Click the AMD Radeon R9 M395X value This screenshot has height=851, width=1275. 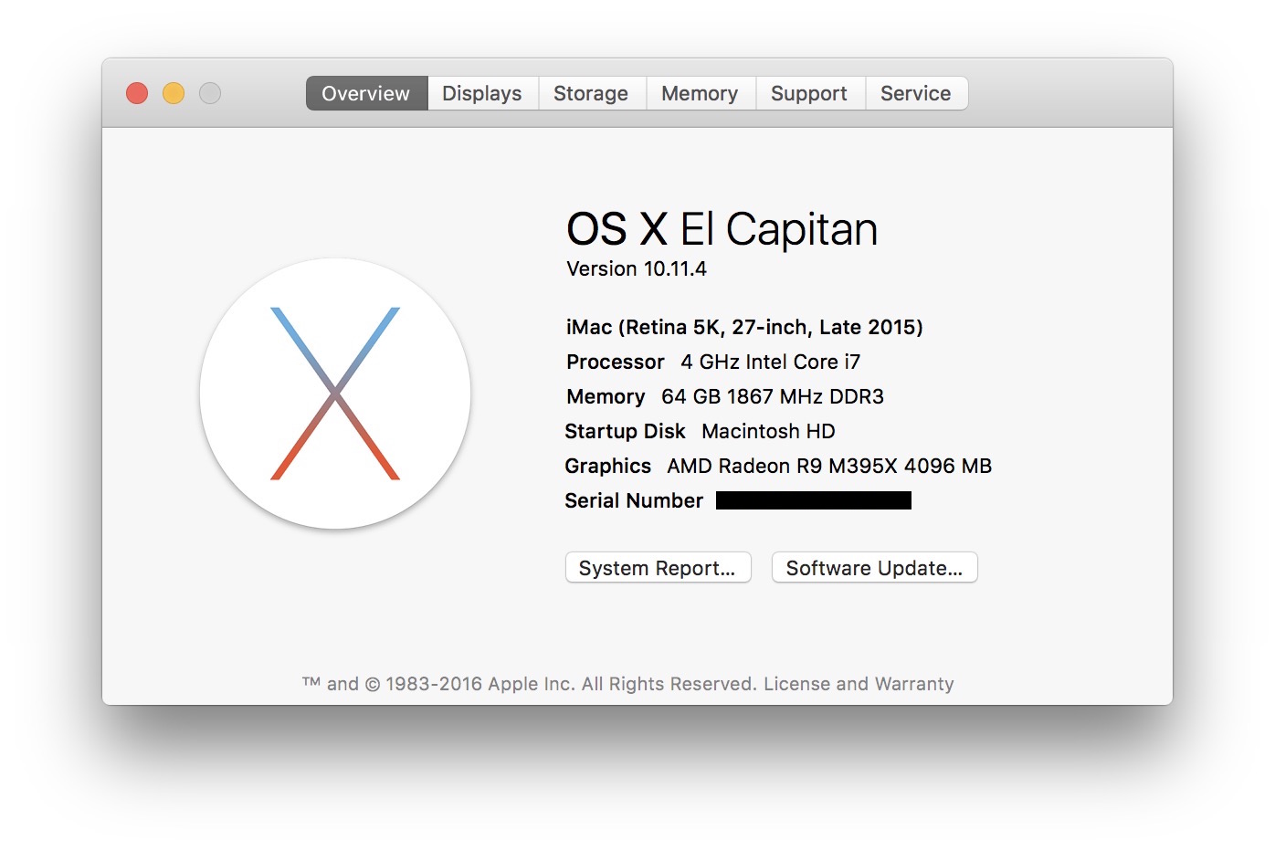click(x=829, y=467)
